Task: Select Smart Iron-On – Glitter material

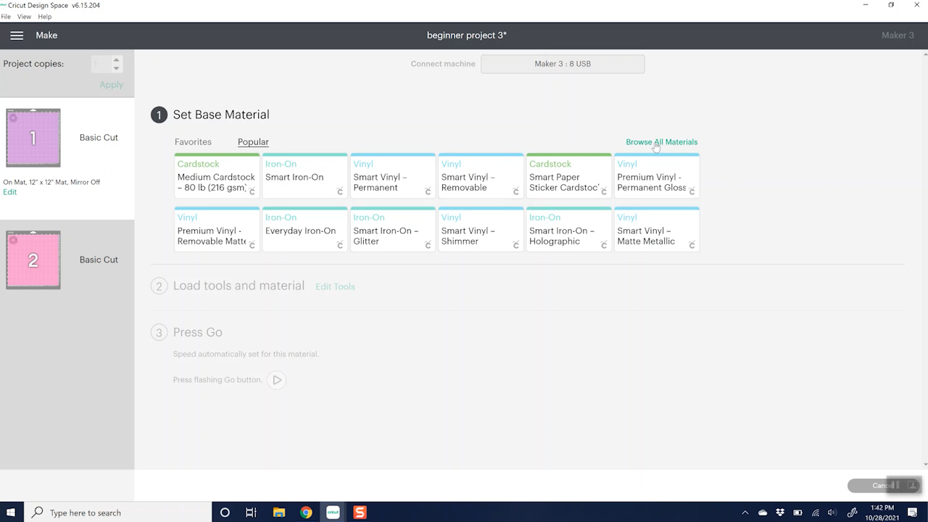Action: click(x=392, y=229)
